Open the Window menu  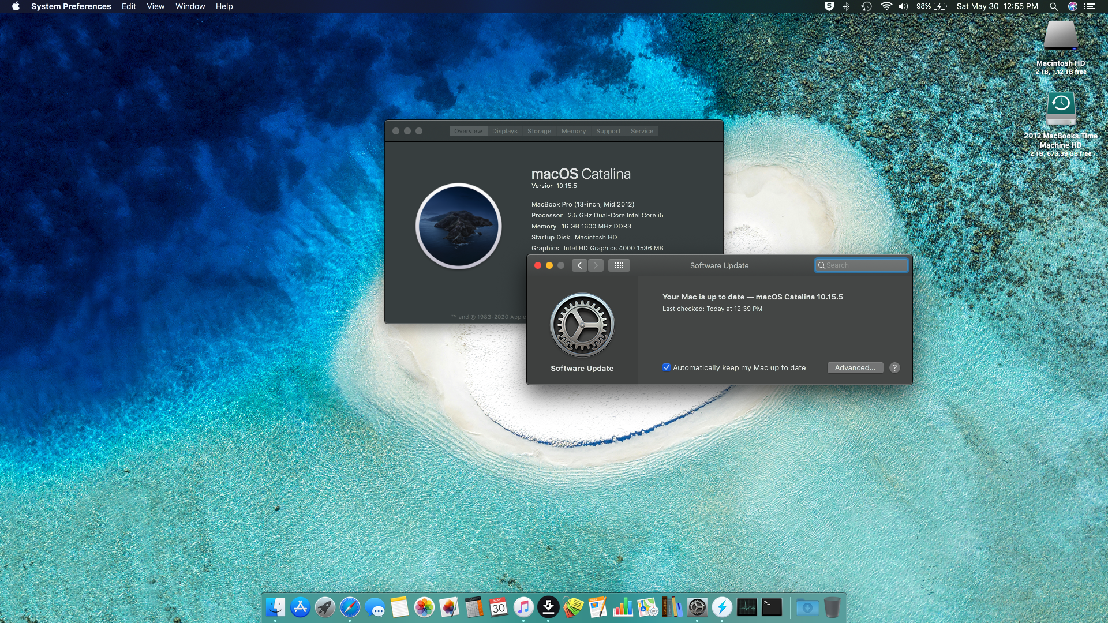[x=190, y=6]
